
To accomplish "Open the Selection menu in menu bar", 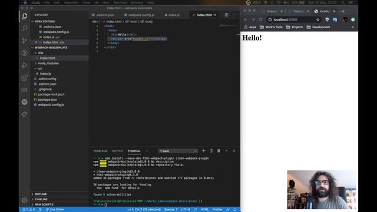I will coord(71,2).
